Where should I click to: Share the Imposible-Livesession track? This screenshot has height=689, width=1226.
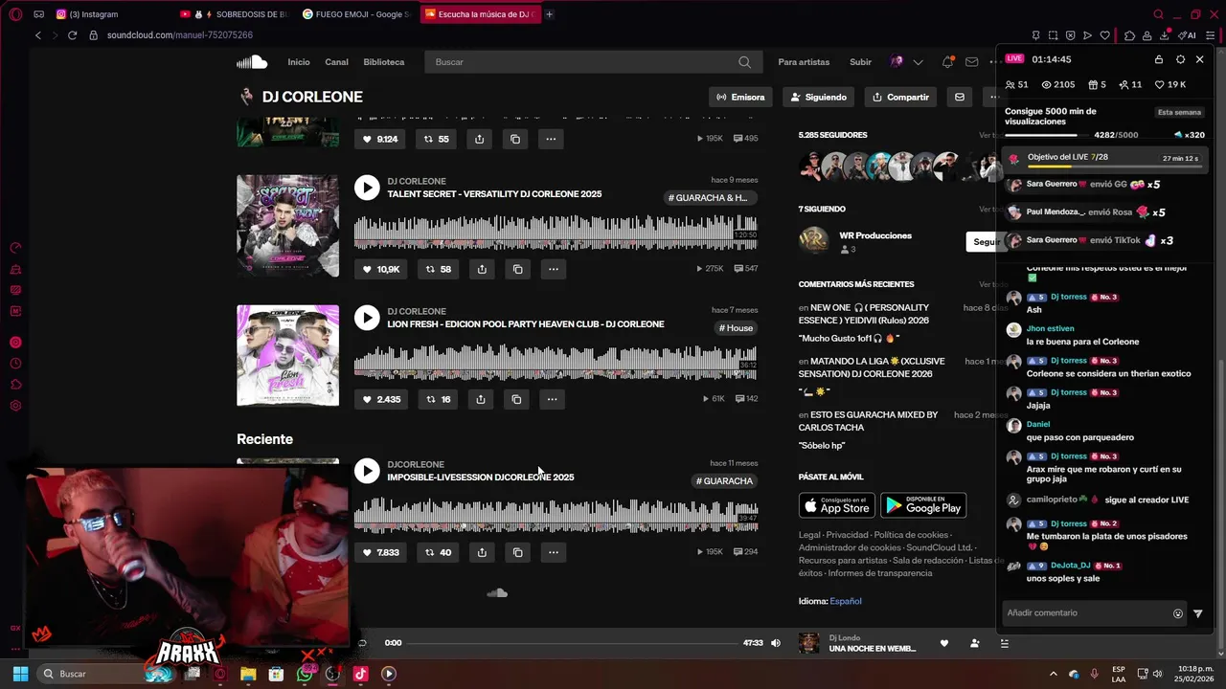point(482,552)
